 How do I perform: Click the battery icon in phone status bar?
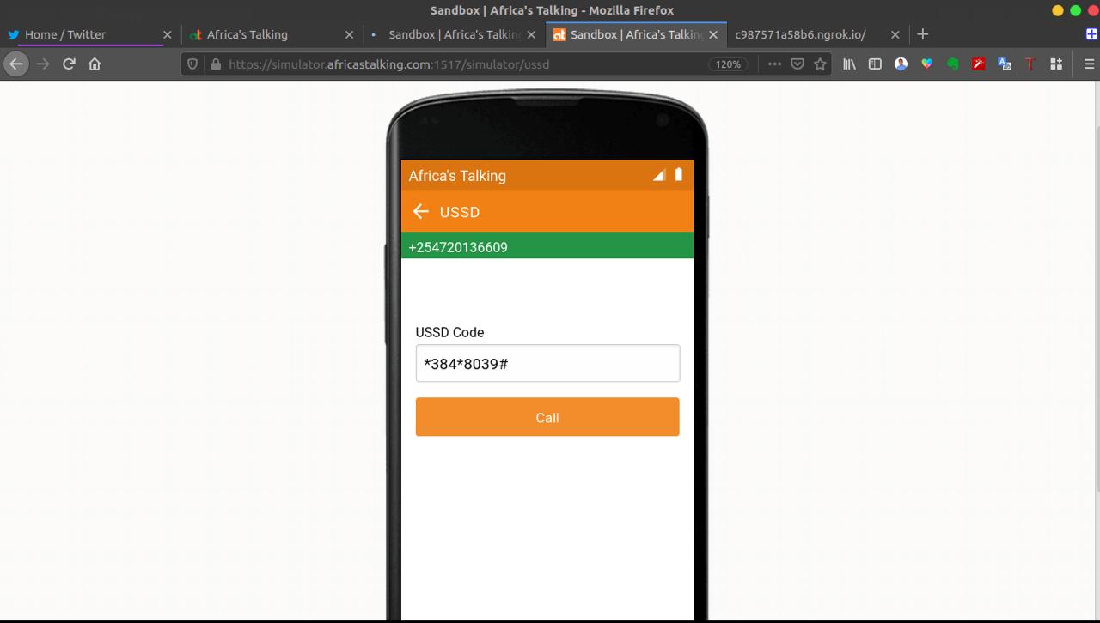point(678,174)
